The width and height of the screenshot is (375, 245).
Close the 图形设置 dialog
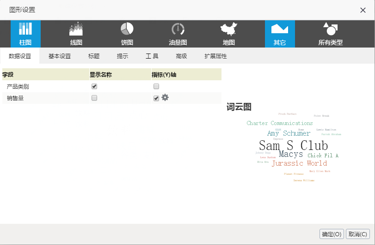tap(363, 10)
